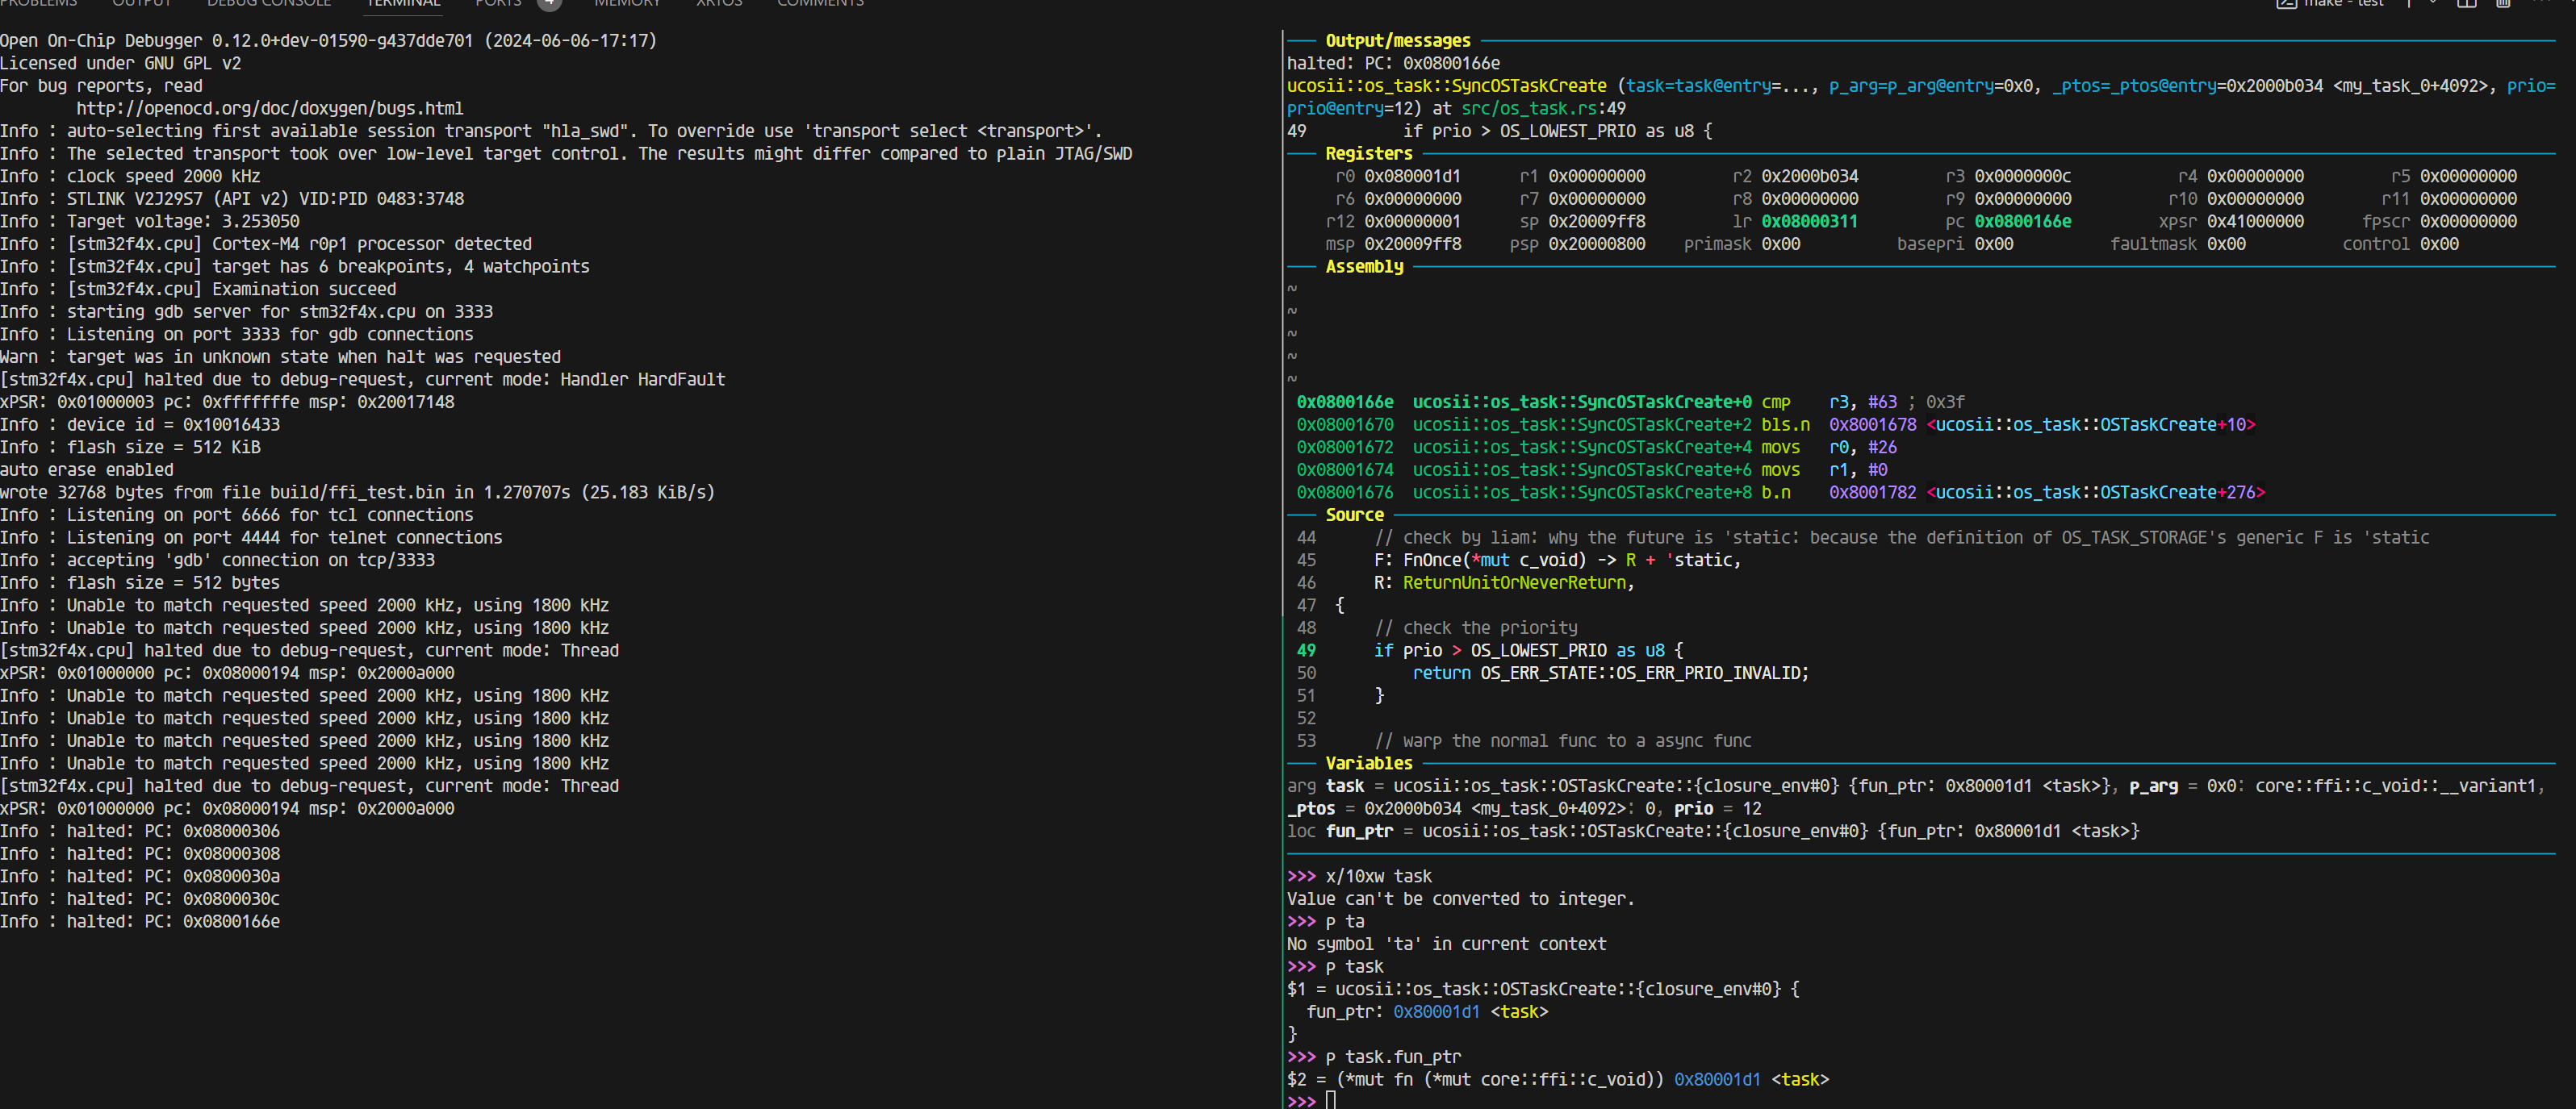This screenshot has height=1109, width=2576.
Task: Click the 'Registers' section header
Action: [x=1368, y=154]
